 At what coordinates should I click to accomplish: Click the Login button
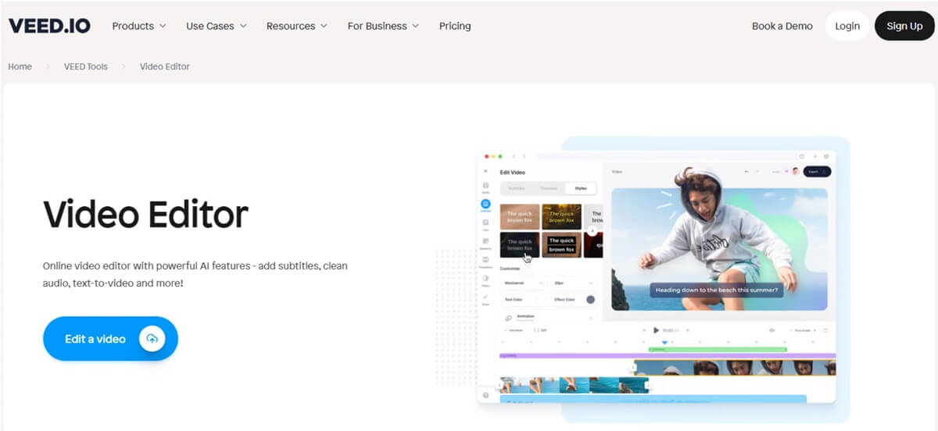[x=847, y=26]
